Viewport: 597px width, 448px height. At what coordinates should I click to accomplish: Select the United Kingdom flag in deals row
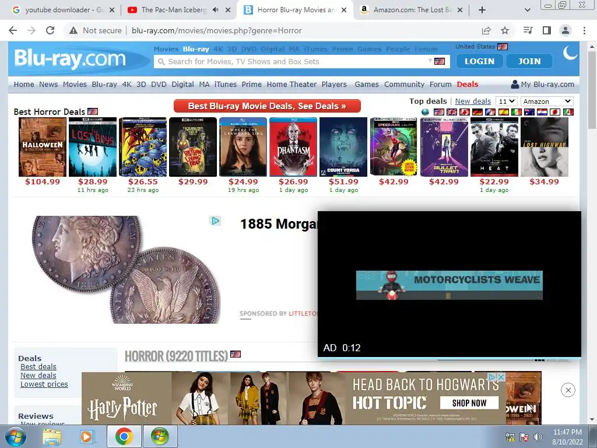(x=452, y=112)
